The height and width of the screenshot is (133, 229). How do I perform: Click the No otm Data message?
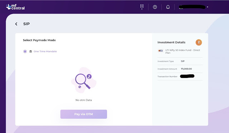tap(83, 100)
